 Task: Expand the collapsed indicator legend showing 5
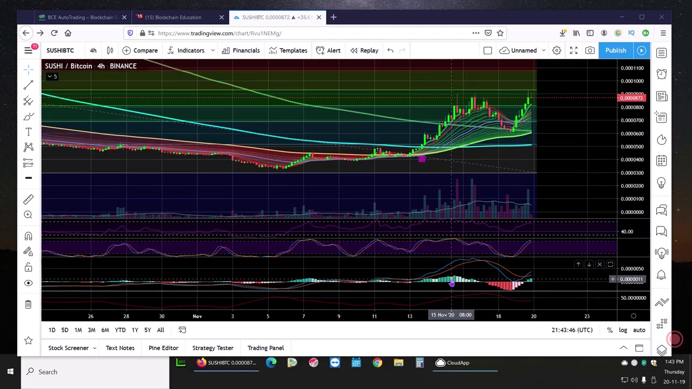tap(52, 76)
